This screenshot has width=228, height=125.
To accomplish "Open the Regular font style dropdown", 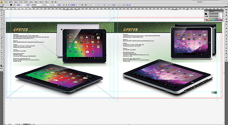I will [x=46, y=5].
